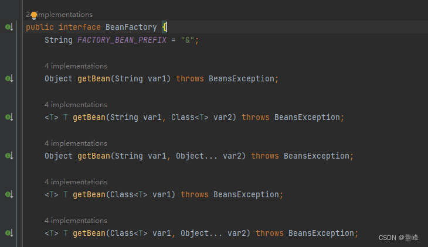Open '4 implementations' above getBean(Class<T> var1, Object... var2)
The width and height of the screenshot is (428, 247).
pyautogui.click(x=76, y=221)
